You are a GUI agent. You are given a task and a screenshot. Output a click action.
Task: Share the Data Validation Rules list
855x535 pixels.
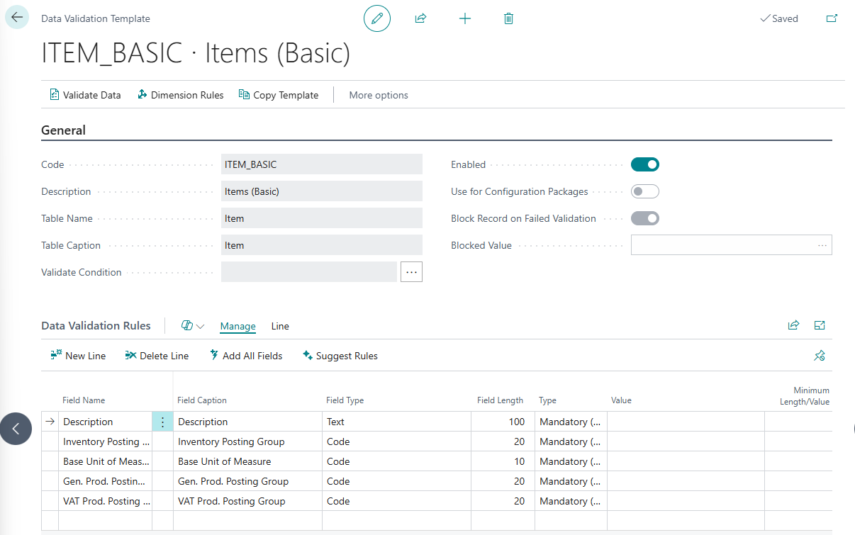pos(793,325)
